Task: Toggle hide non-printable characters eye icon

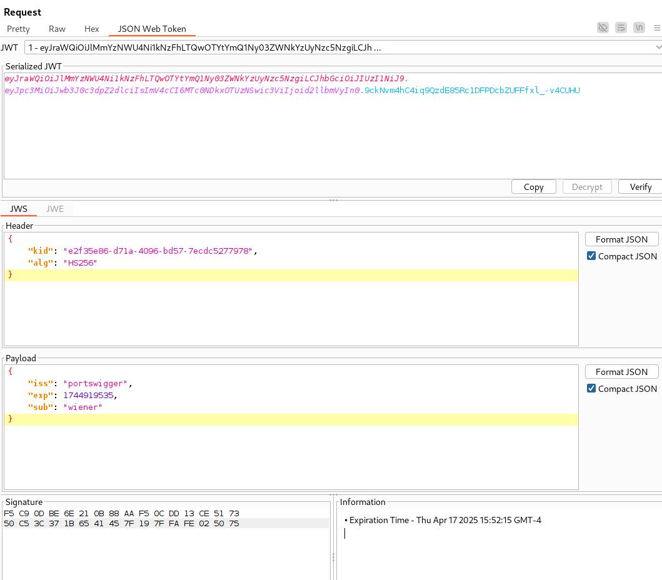Action: pos(603,28)
